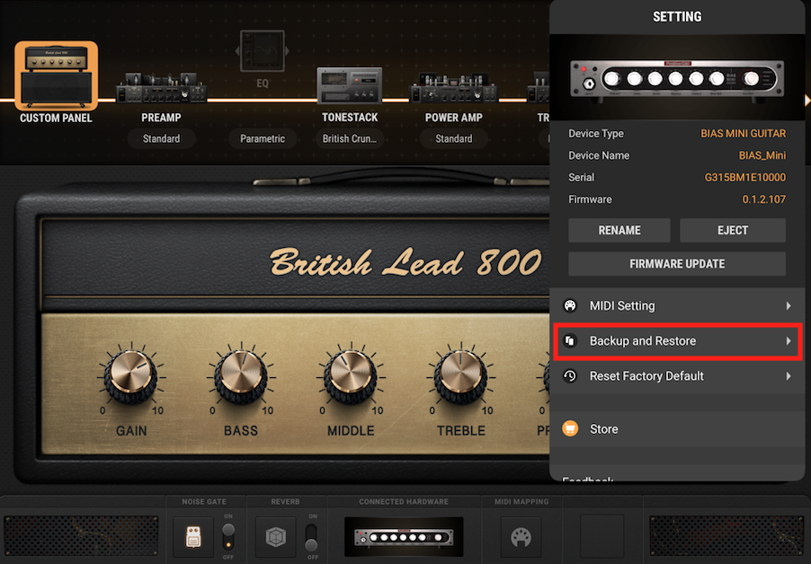Screen dimensions: 811x564
Task: Open Backup and Restore settings
Action: (x=677, y=341)
